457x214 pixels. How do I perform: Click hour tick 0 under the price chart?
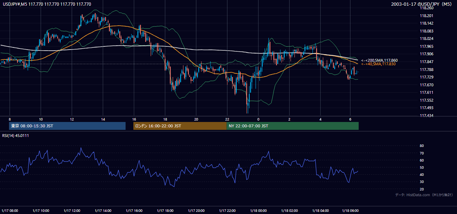(x=258, y=119)
